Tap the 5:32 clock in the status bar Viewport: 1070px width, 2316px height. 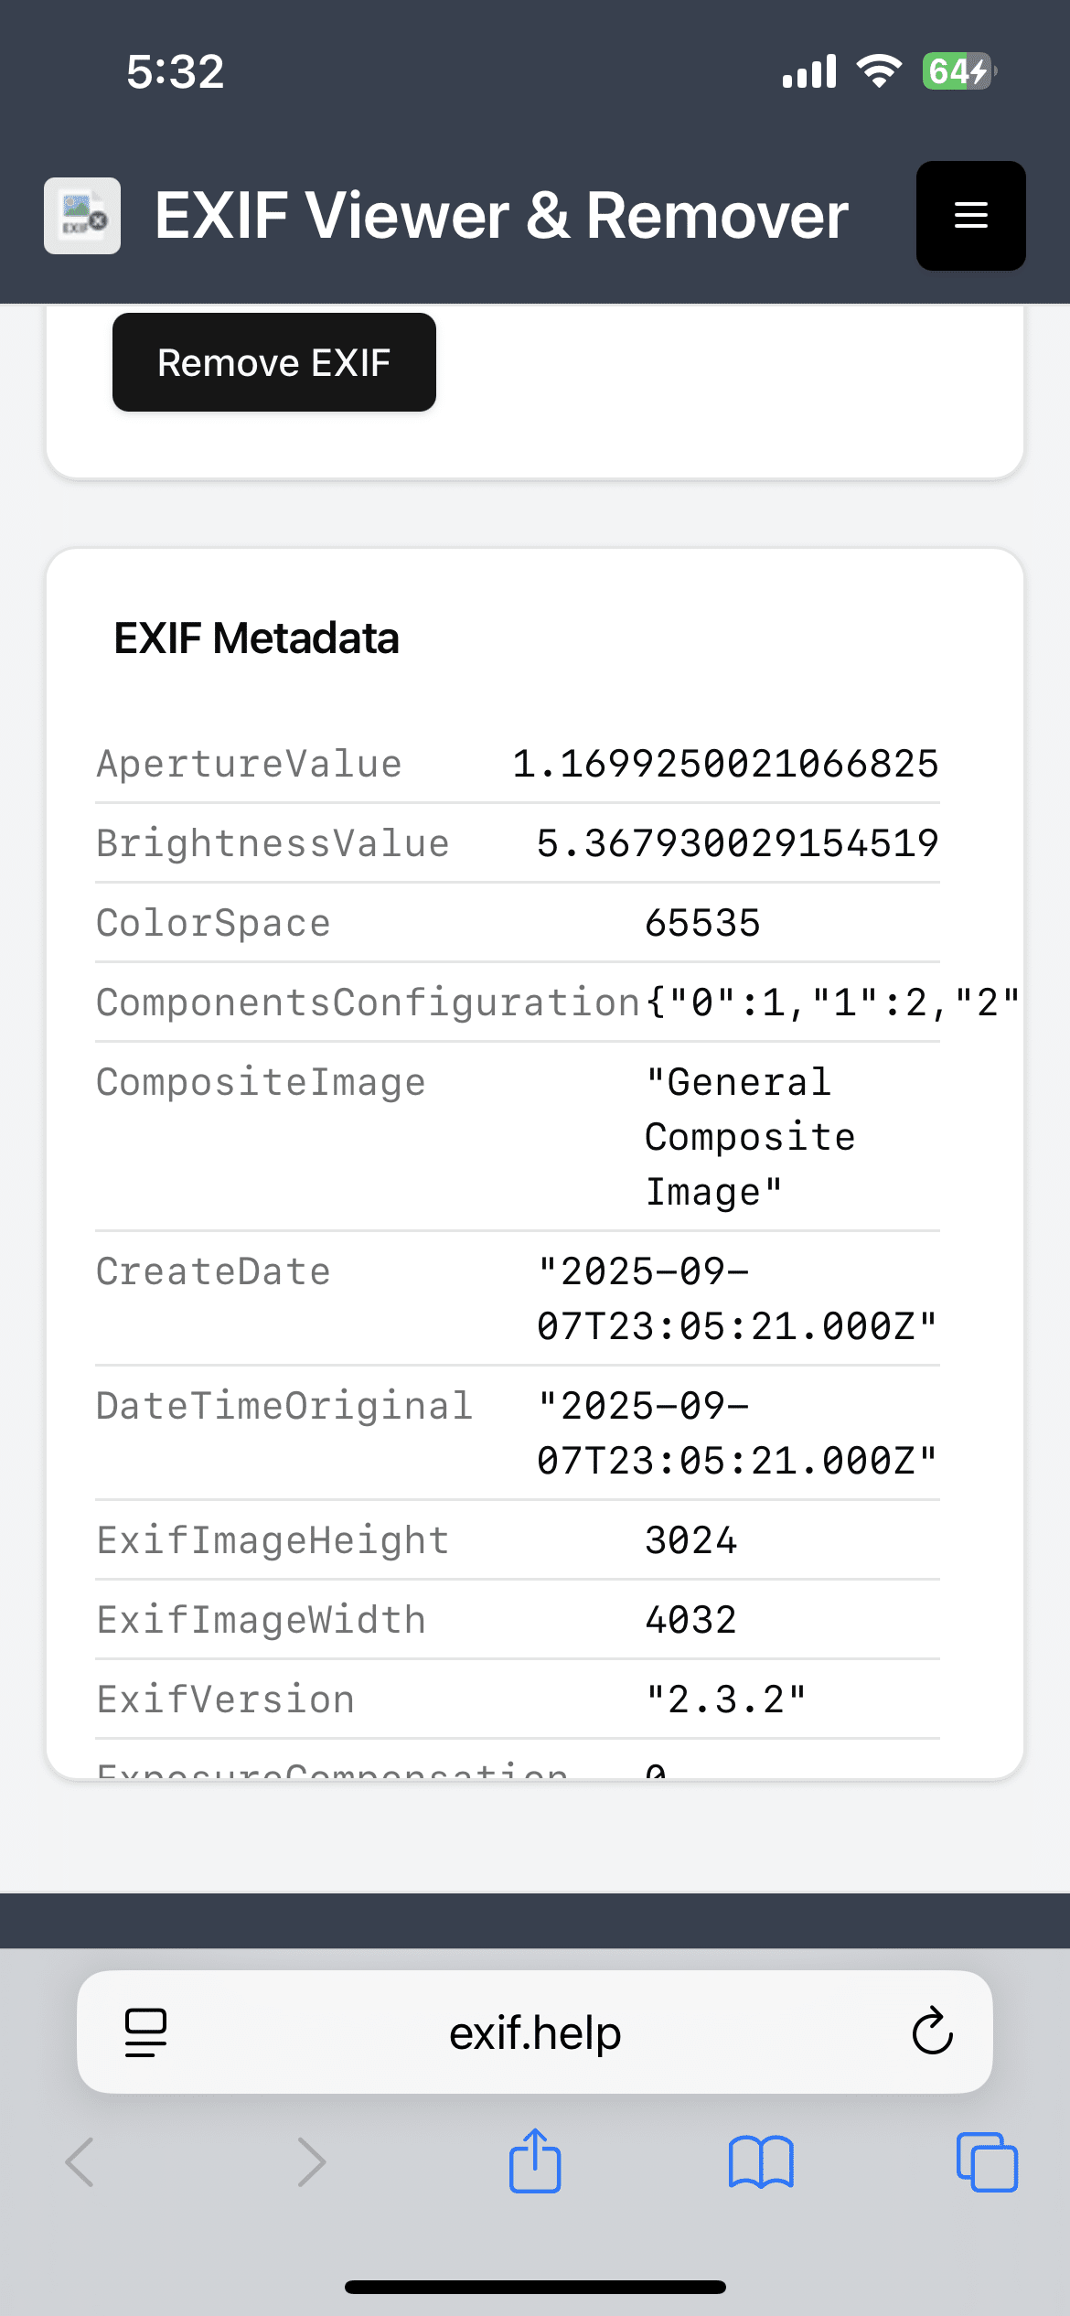pyautogui.click(x=174, y=70)
